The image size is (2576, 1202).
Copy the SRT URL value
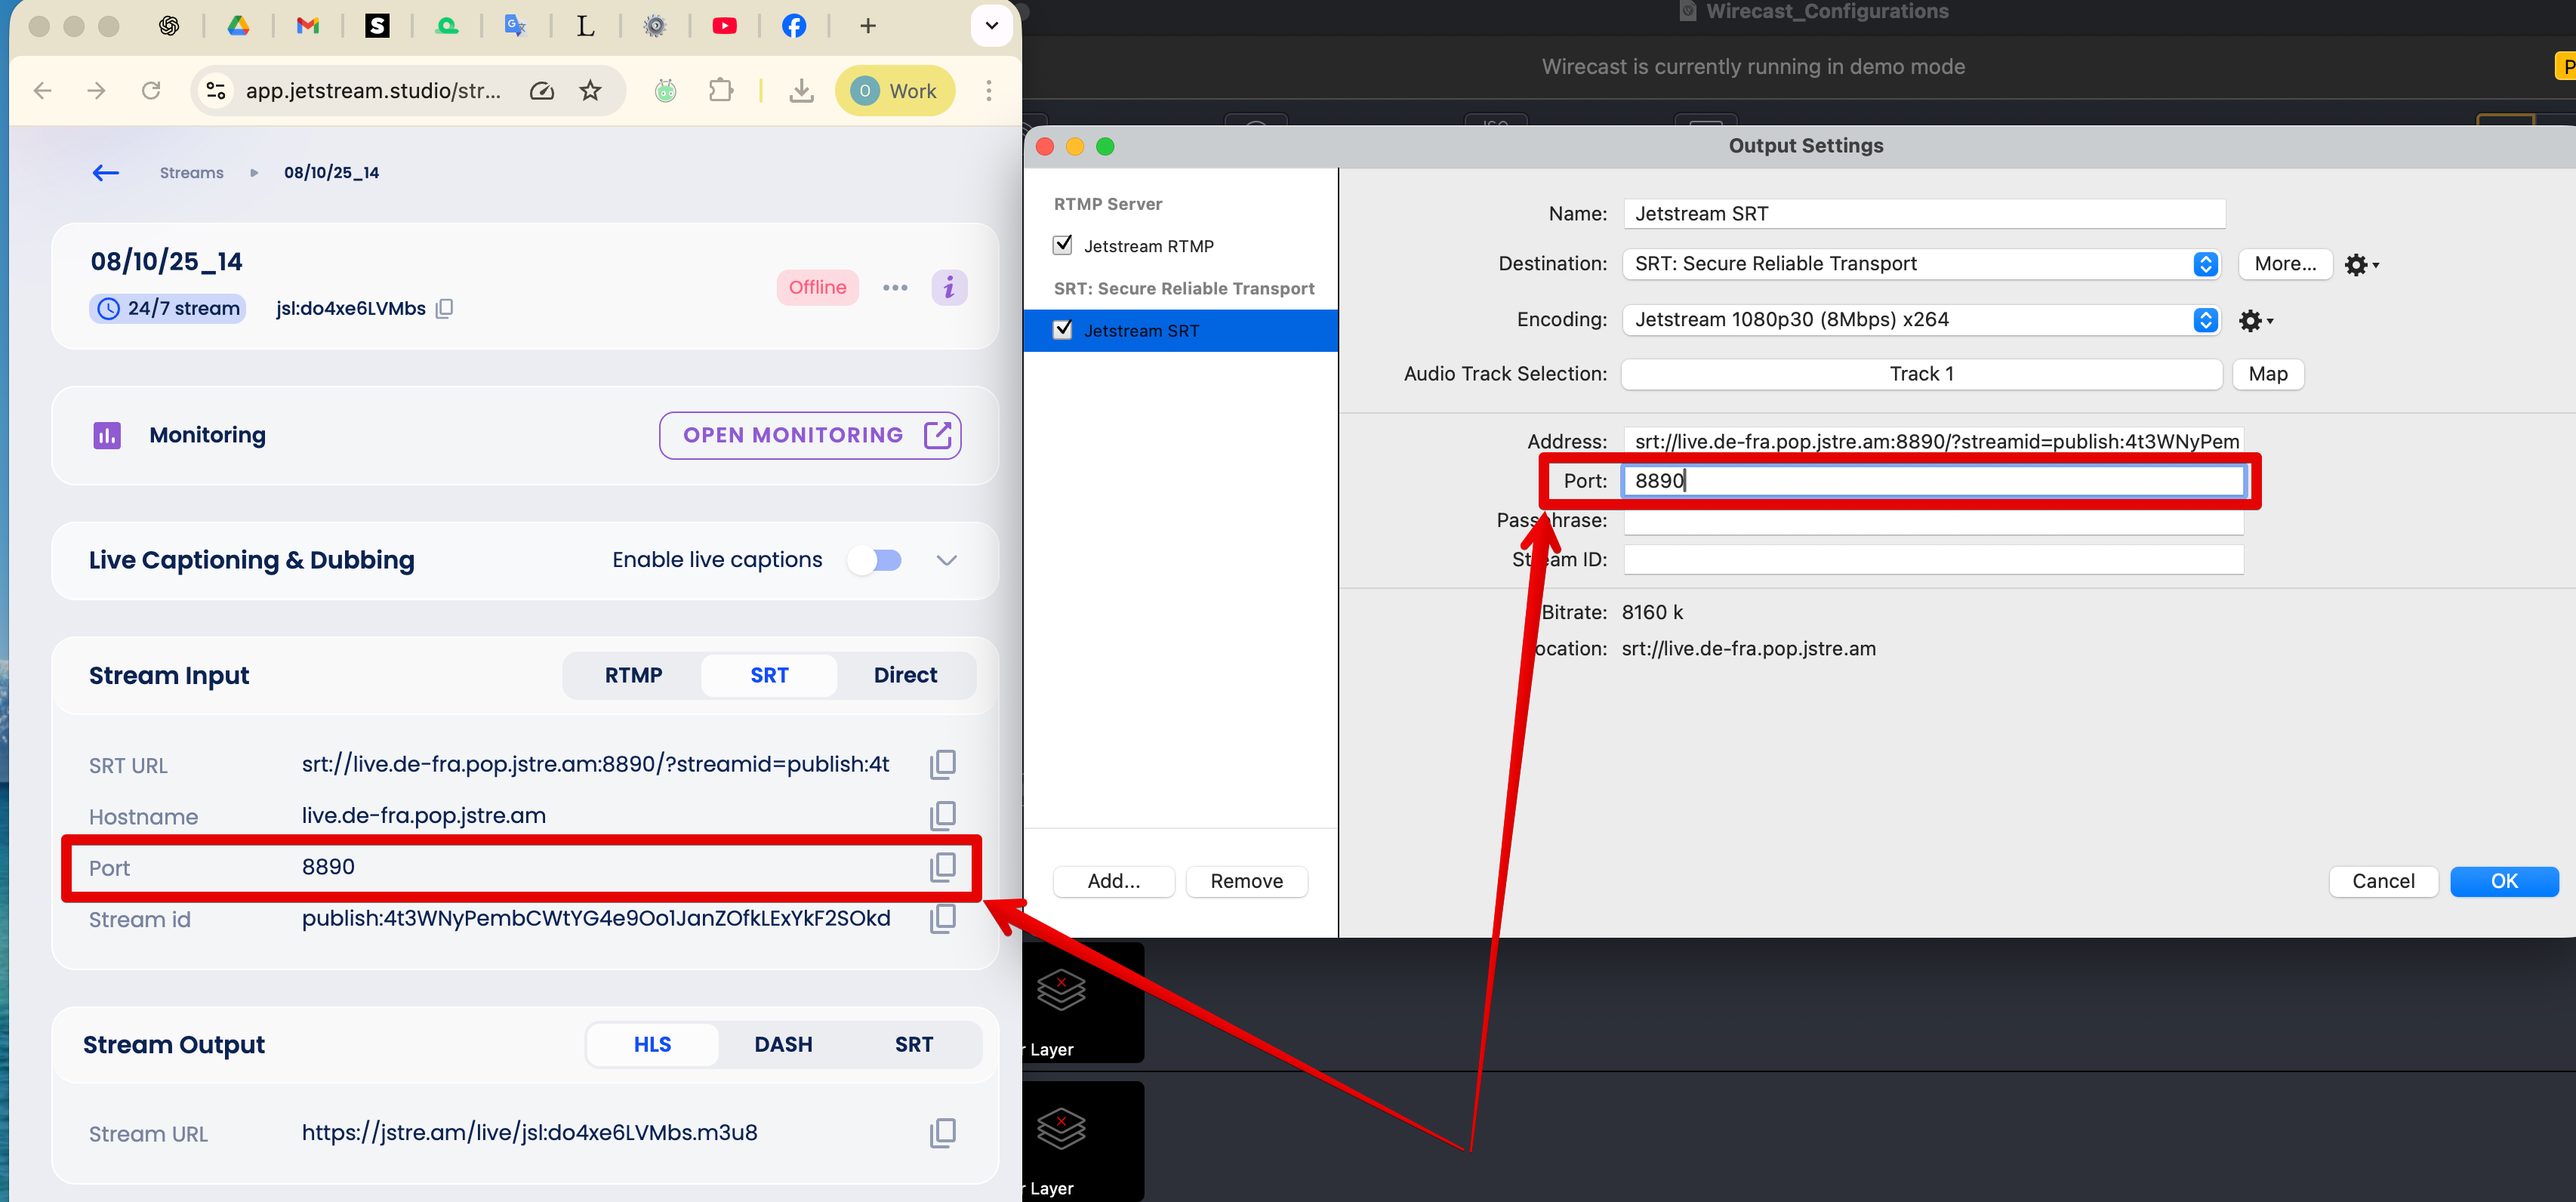(x=942, y=765)
